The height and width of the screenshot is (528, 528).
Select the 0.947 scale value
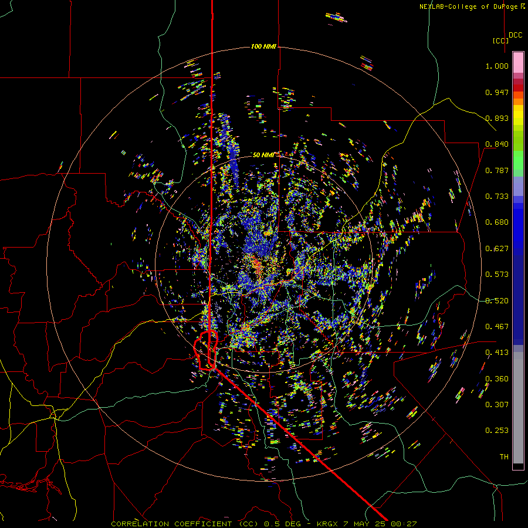pos(497,92)
